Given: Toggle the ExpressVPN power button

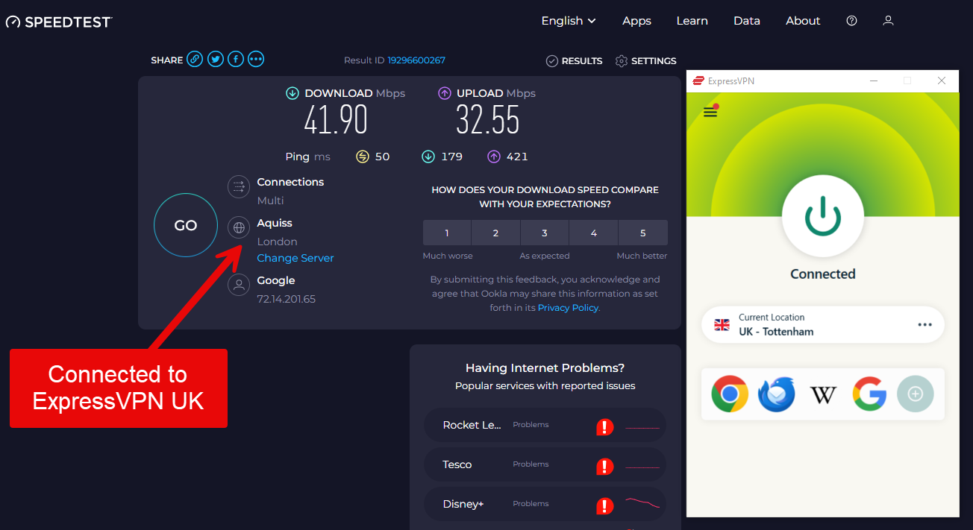Looking at the screenshot, I should (823, 216).
